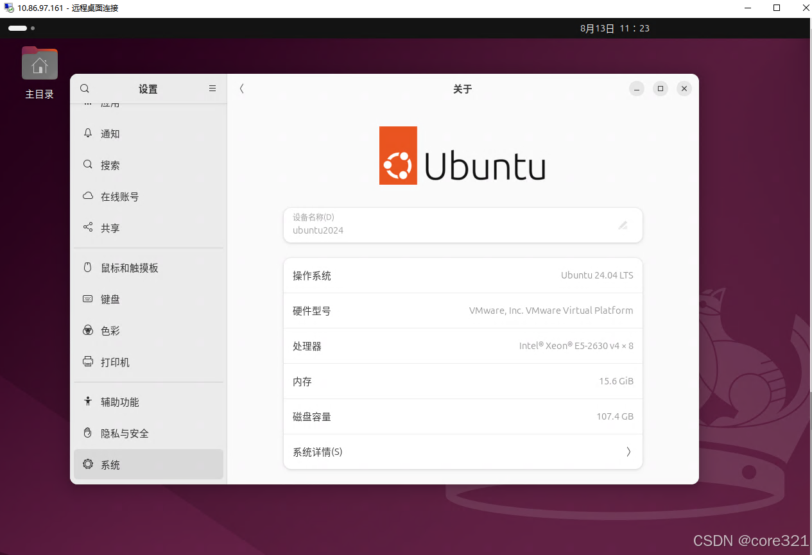The width and height of the screenshot is (812, 555).
Task: Click the 设备名称 field showing ubuntu2024
Action: (x=463, y=225)
